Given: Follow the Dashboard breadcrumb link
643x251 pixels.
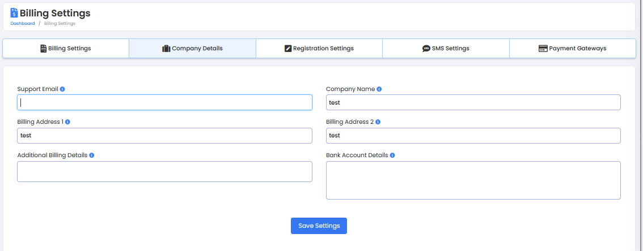Looking at the screenshot, I should 23,23.
